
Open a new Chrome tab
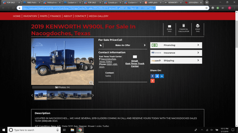pos(207,3)
